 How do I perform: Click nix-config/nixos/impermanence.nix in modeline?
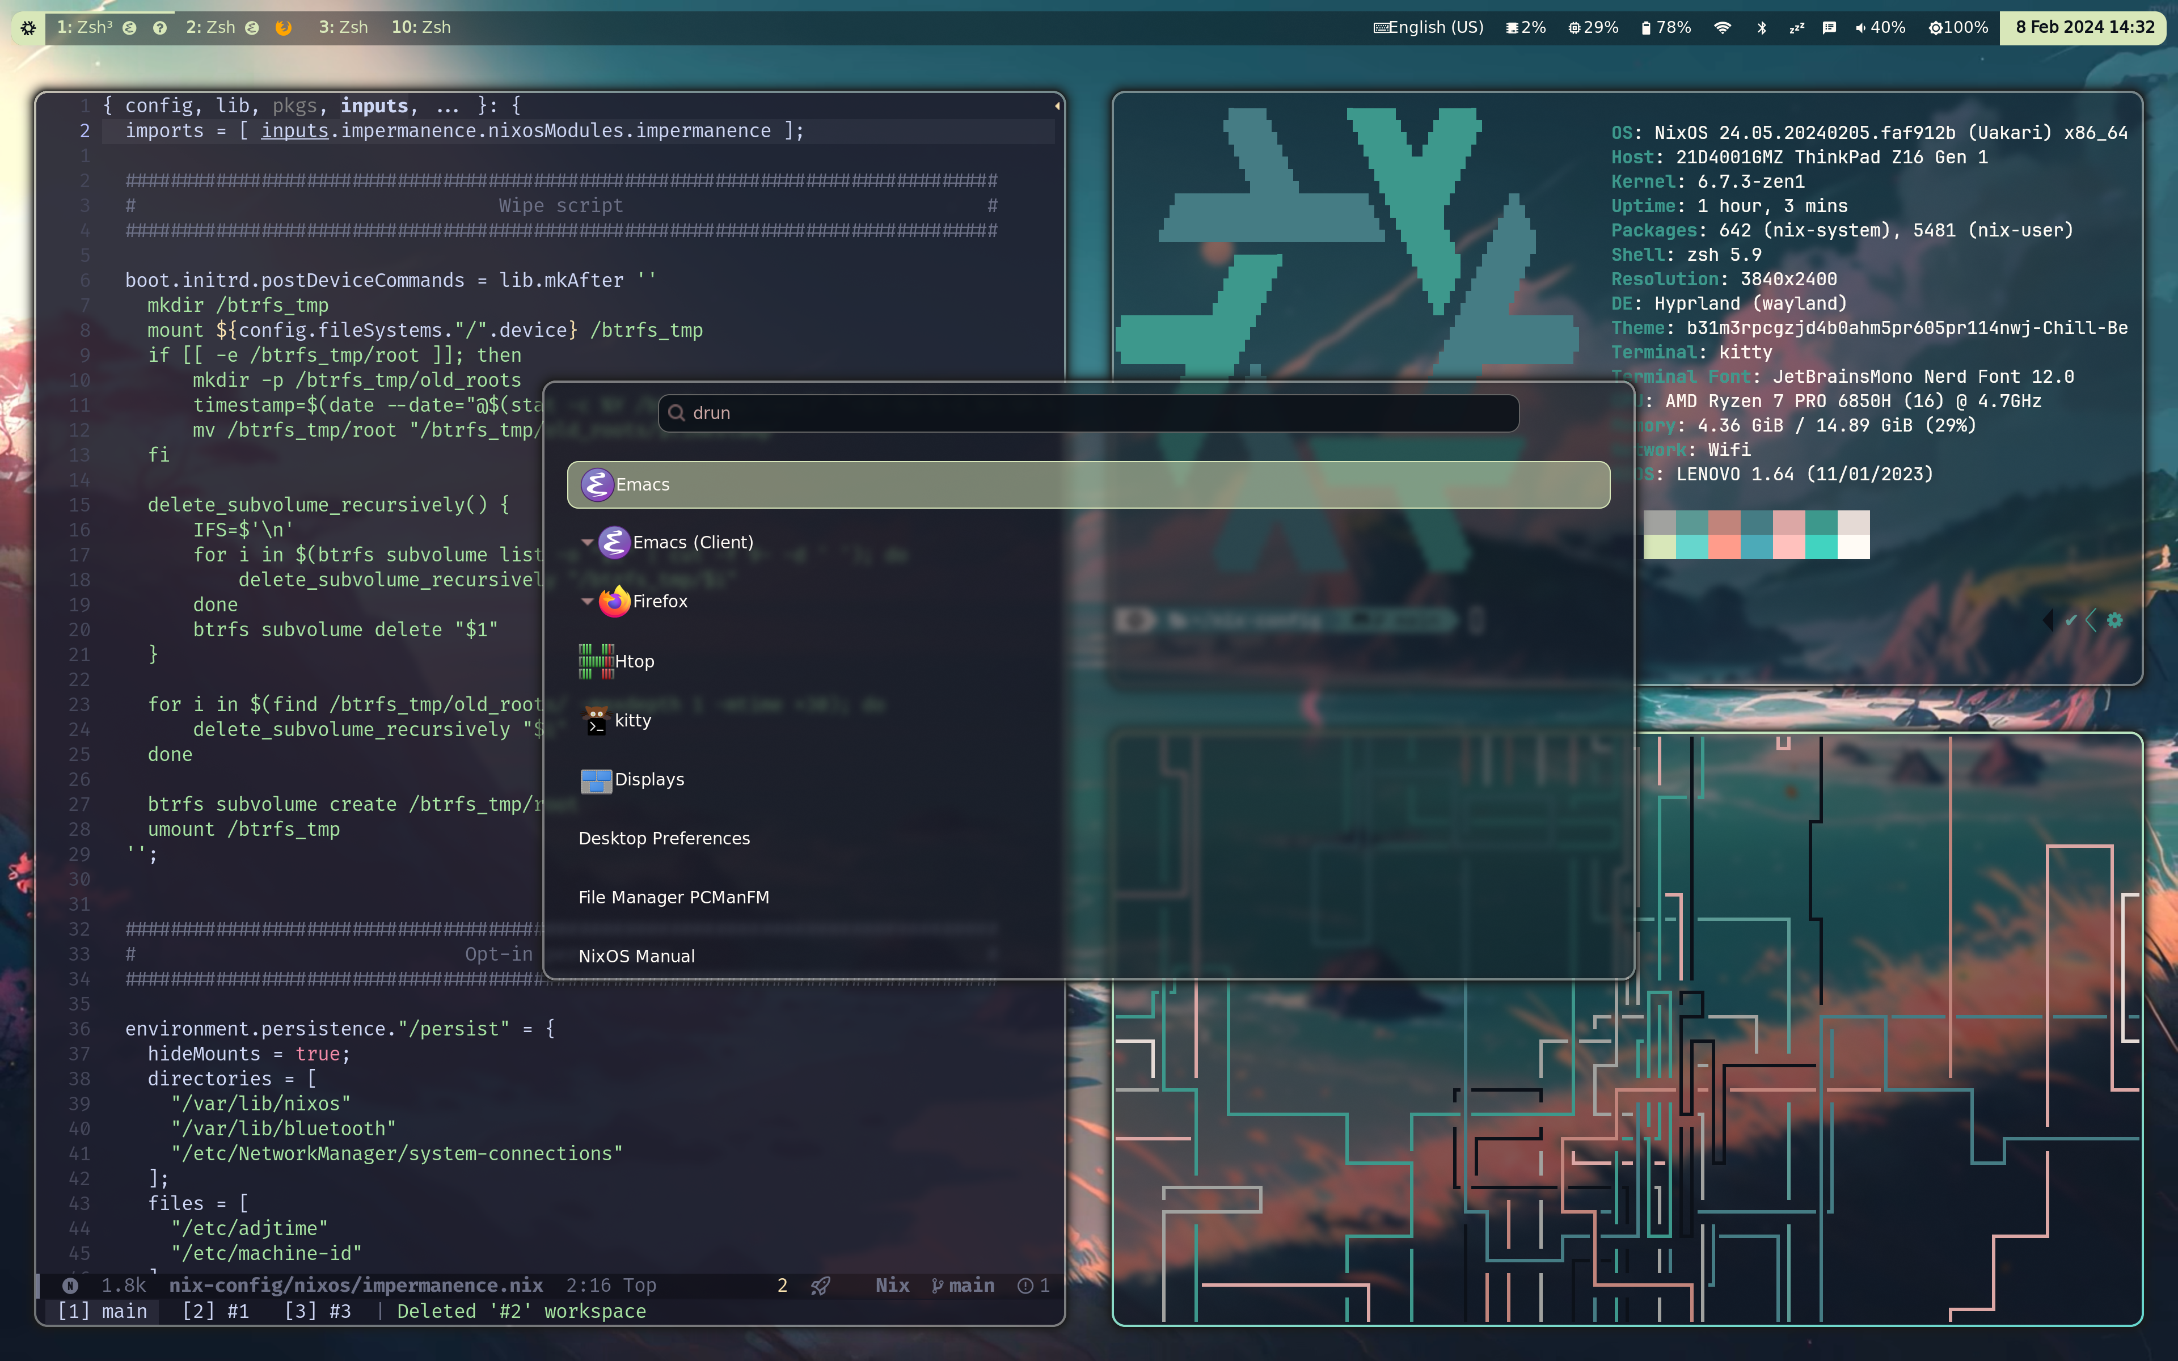coord(356,1286)
